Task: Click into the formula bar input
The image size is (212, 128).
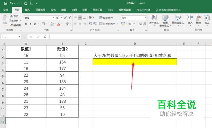Action: click(x=130, y=37)
